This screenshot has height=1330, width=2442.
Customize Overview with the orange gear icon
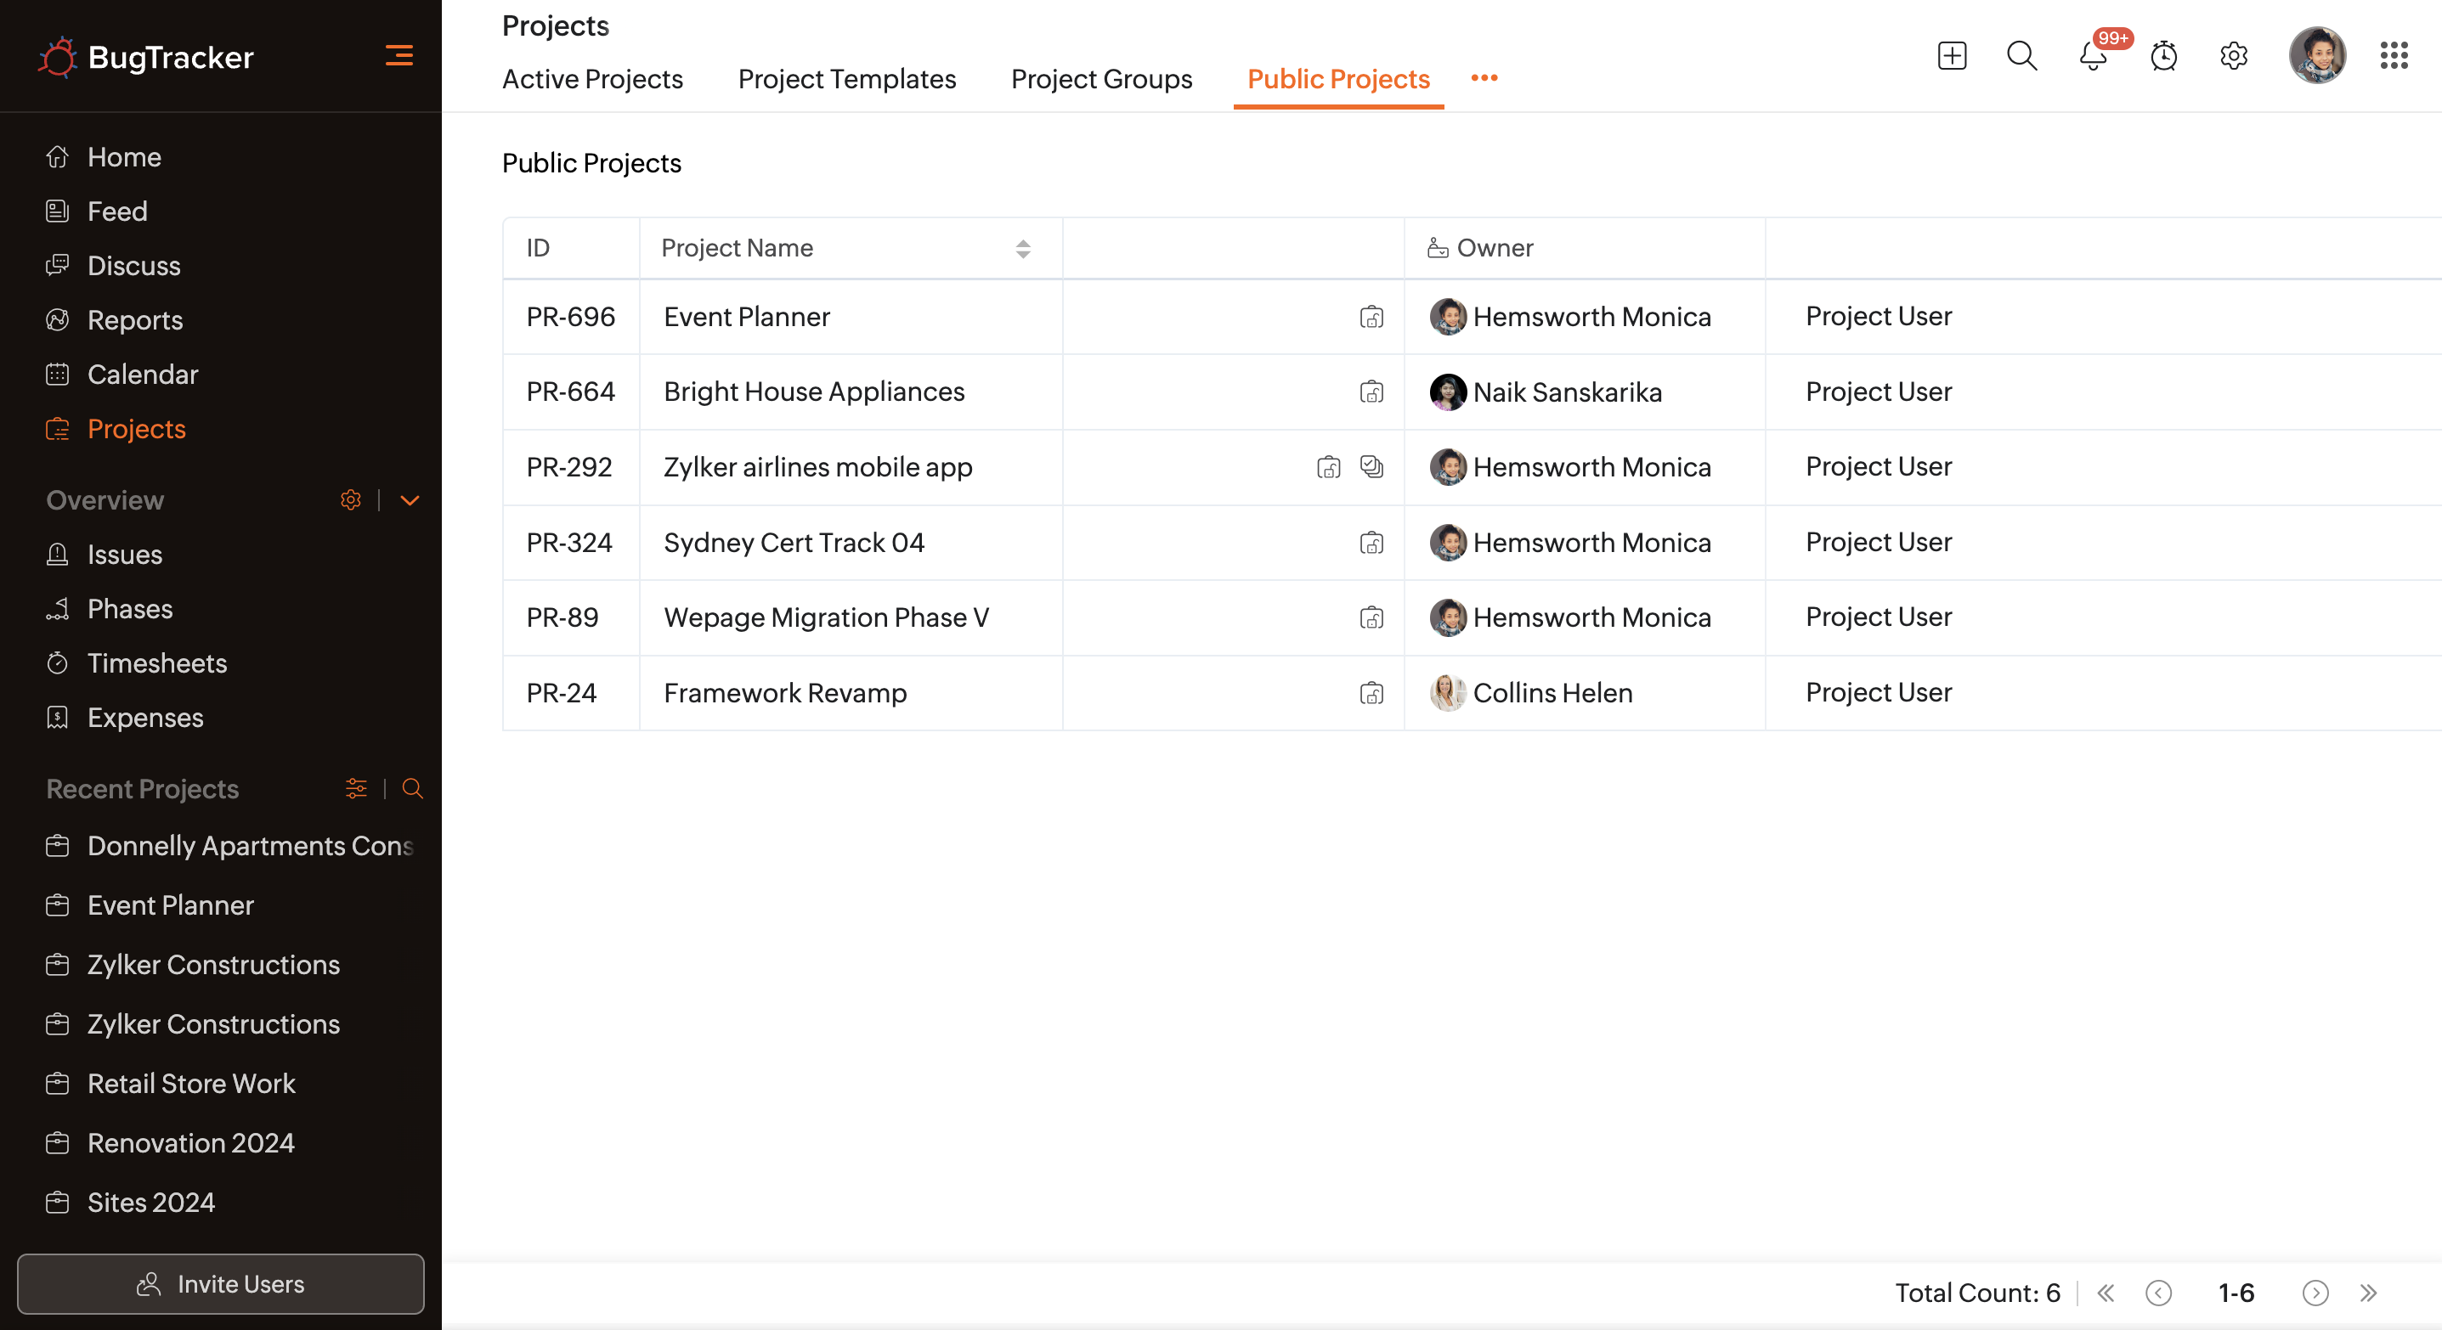(351, 500)
